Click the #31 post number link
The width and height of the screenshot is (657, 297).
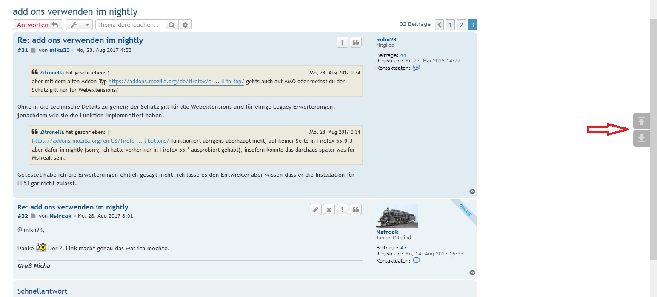(x=23, y=50)
